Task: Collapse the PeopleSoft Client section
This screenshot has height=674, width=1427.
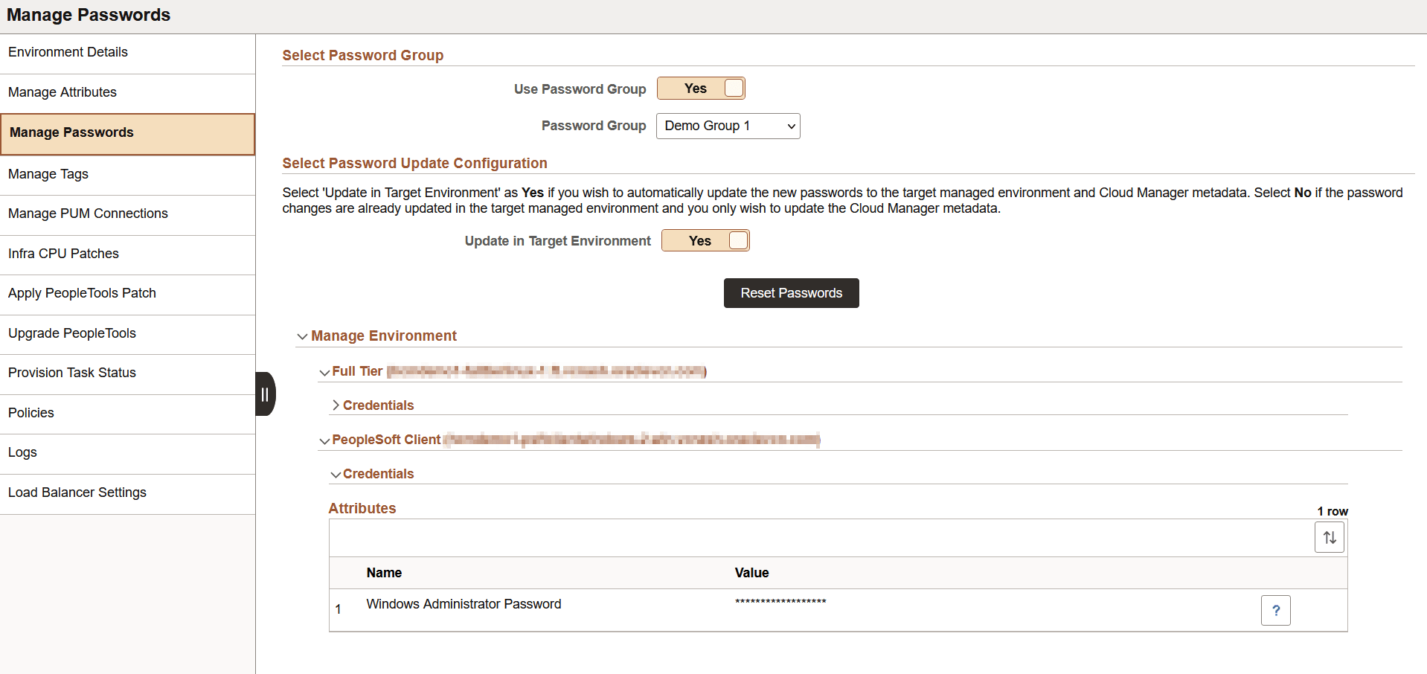Action: [324, 440]
